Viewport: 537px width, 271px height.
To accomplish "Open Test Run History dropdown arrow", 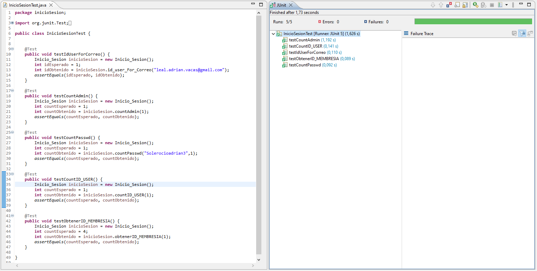I will click(506, 5).
